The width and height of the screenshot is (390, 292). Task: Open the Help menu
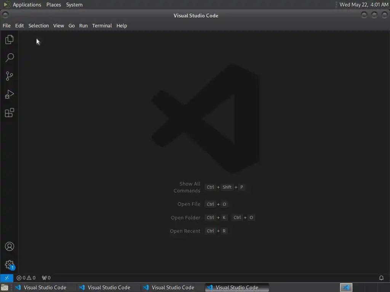(x=121, y=25)
